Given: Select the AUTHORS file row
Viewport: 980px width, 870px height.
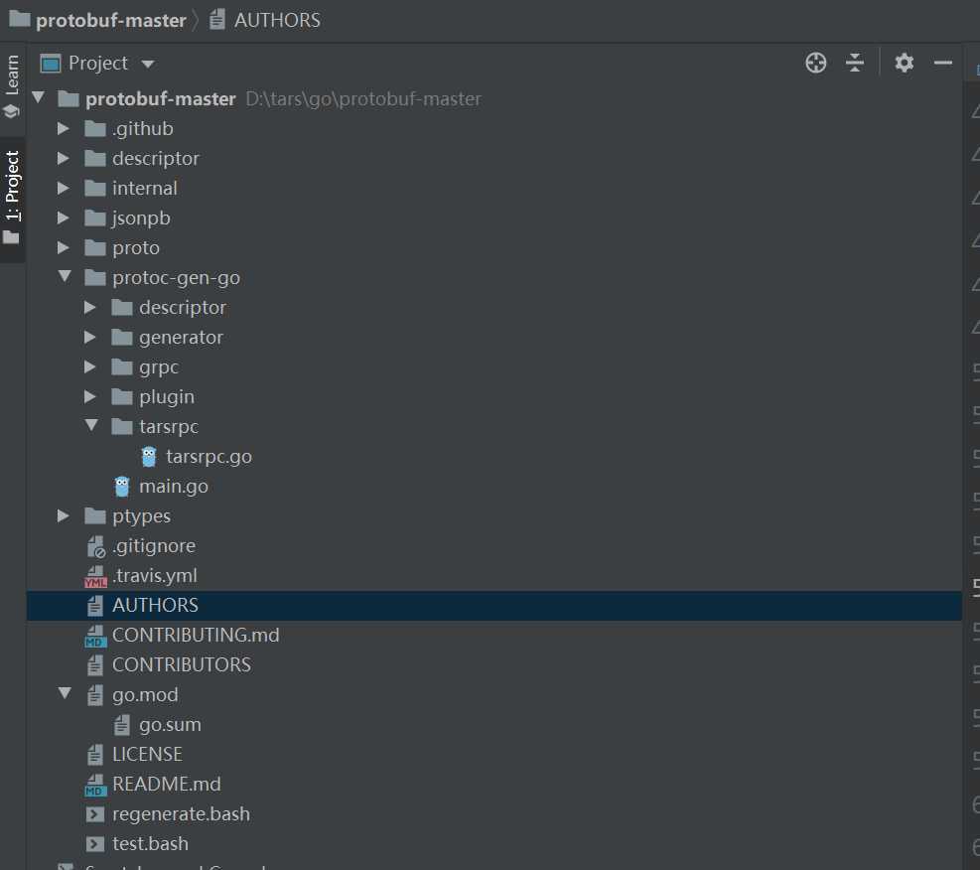Looking at the screenshot, I should (493, 606).
